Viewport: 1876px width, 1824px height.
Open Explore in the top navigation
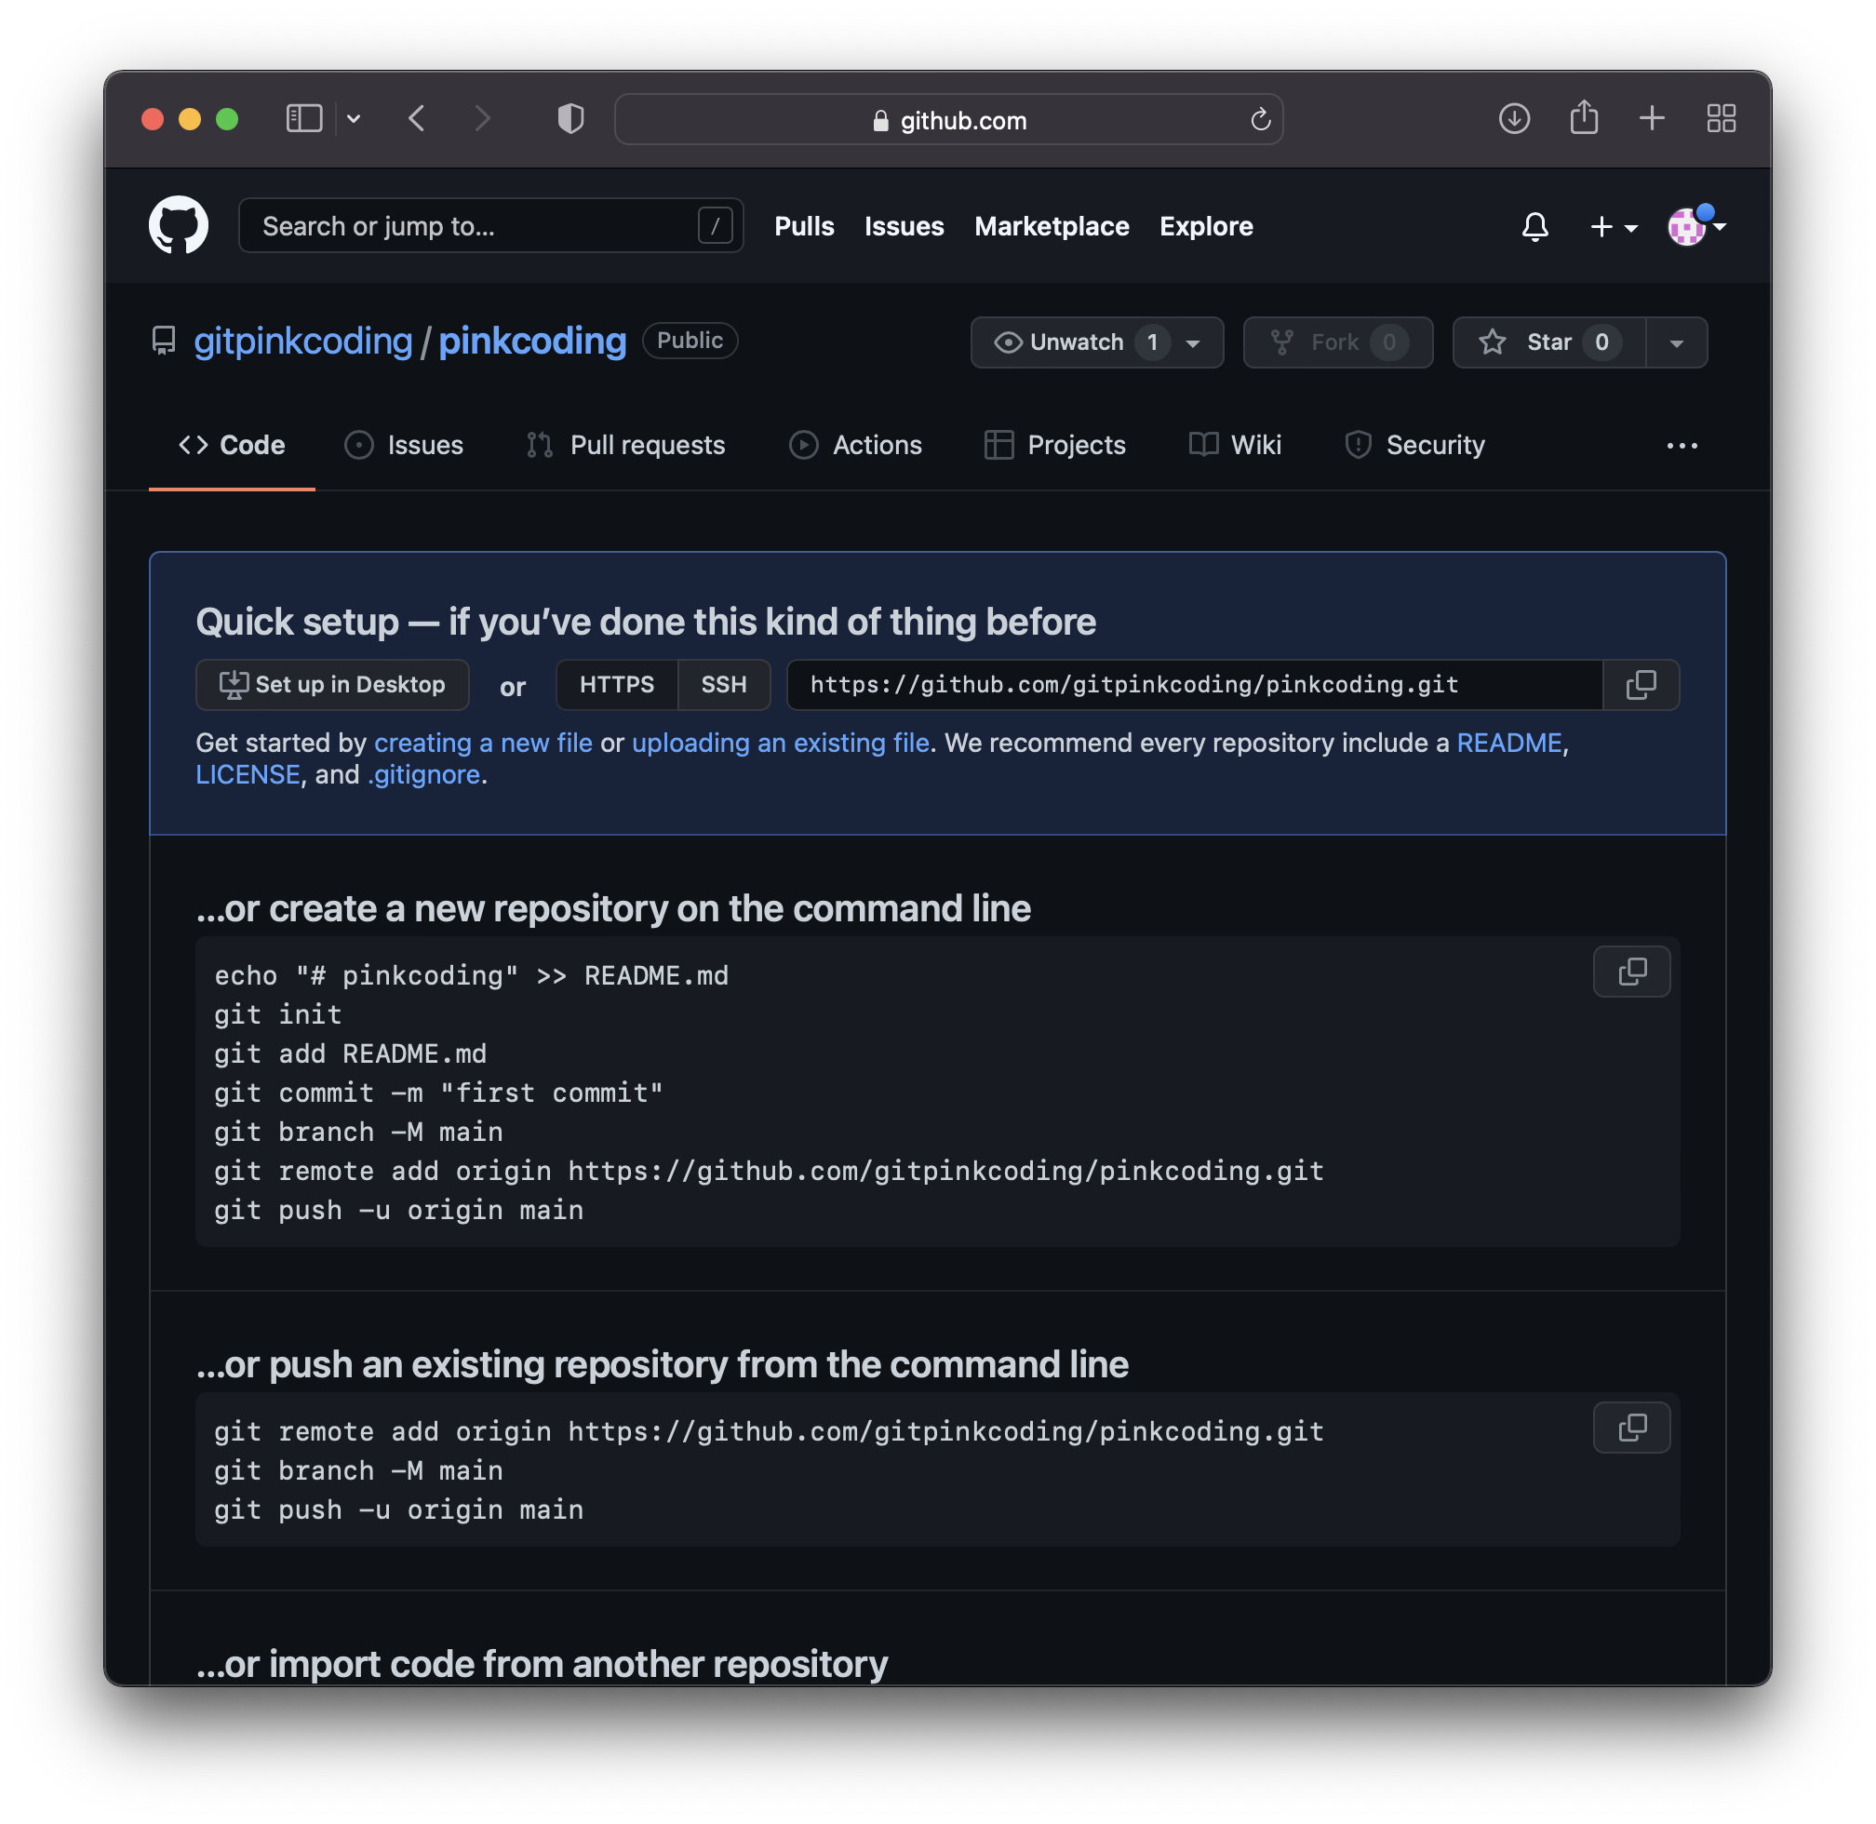1205,227
